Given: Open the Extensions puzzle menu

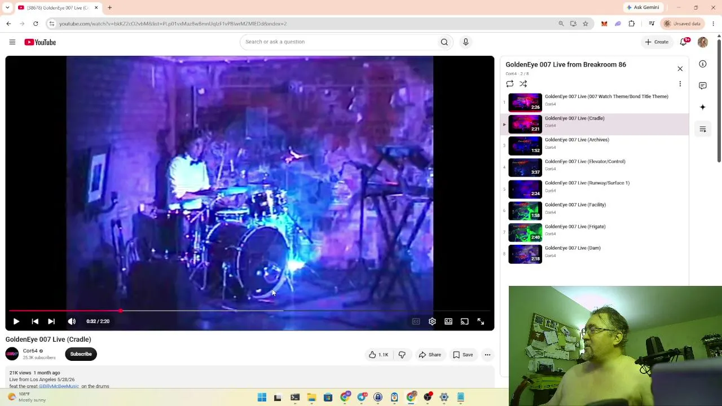Looking at the screenshot, I should click(x=632, y=24).
